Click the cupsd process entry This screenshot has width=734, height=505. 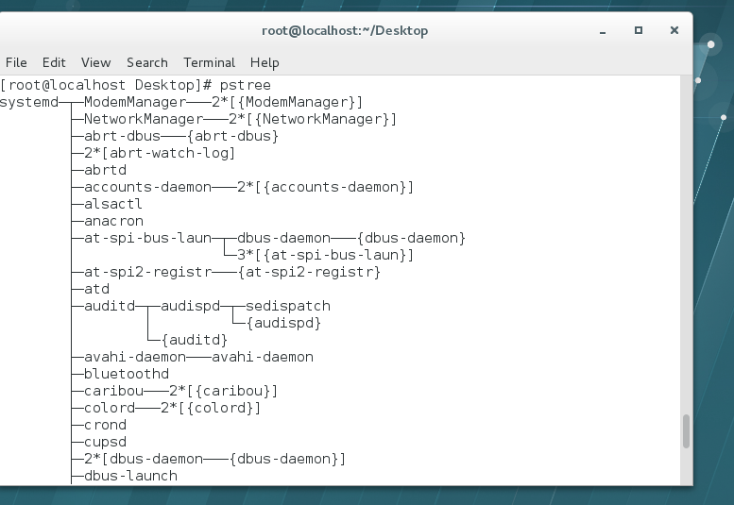pyautogui.click(x=105, y=442)
